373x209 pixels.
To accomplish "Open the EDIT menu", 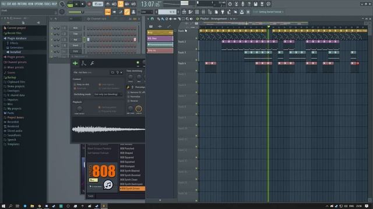I will coord(9,4).
